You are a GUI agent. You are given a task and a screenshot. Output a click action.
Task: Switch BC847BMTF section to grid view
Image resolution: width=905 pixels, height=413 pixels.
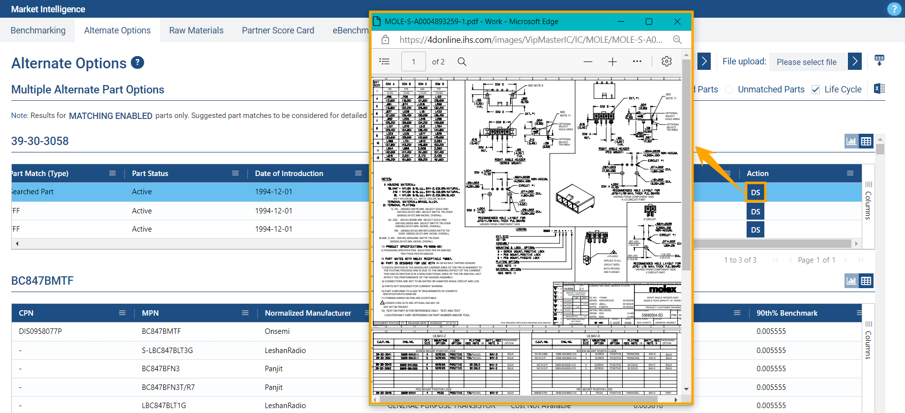[866, 281]
